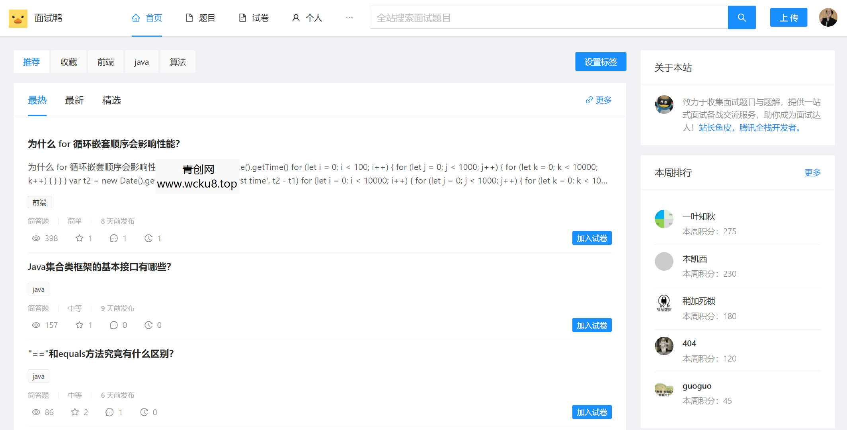The height and width of the screenshot is (430, 847).
Task: Open the three-dots more navigation menu
Action: click(x=349, y=18)
